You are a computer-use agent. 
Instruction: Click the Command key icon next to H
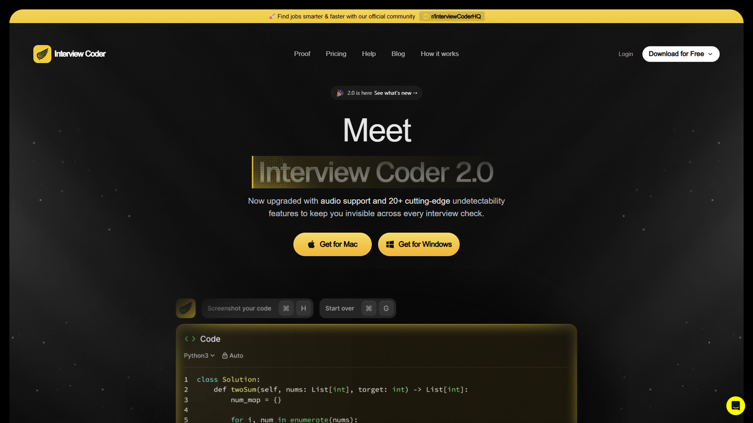pyautogui.click(x=286, y=308)
